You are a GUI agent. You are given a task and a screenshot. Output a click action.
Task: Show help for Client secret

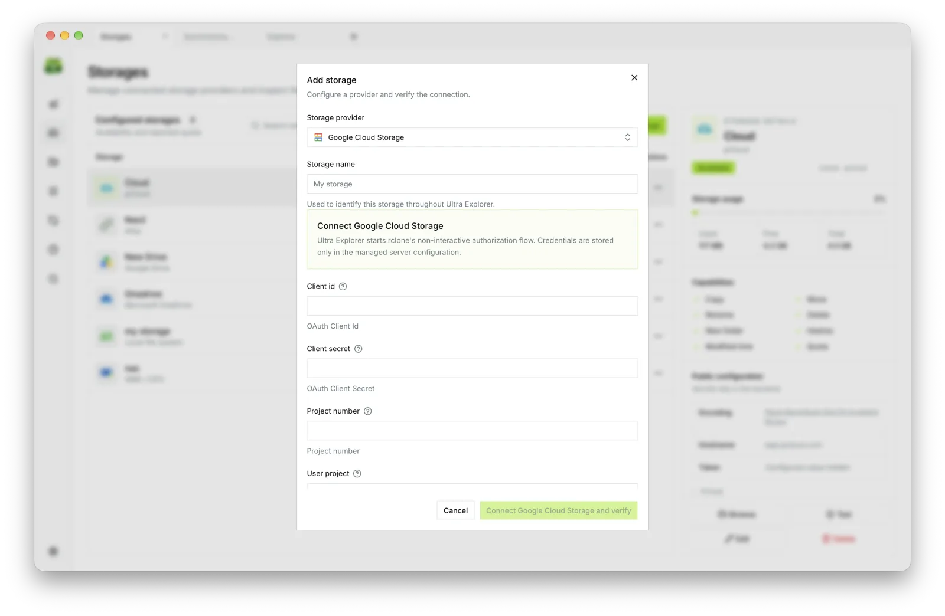(358, 349)
